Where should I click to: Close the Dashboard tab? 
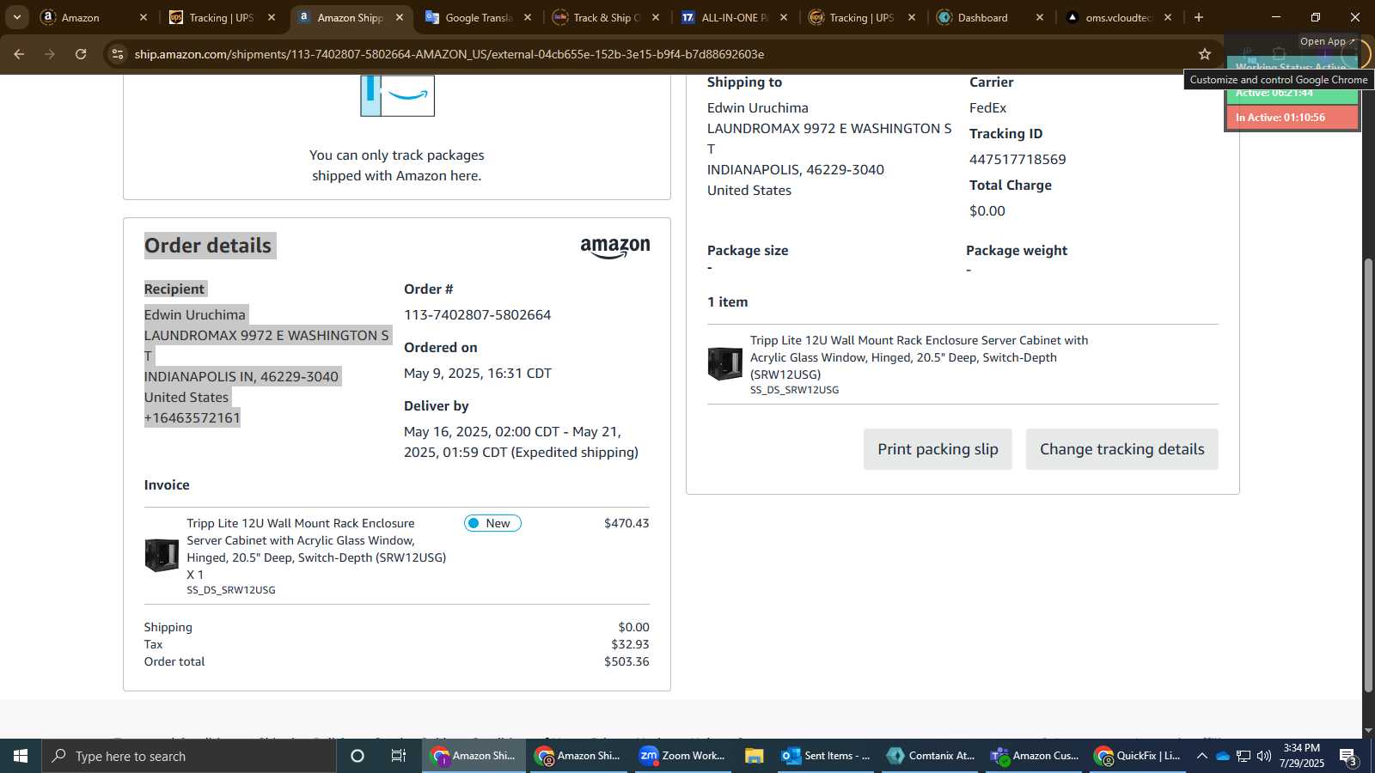(1040, 17)
